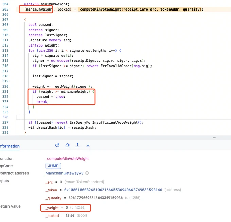Click 'passed = true;' statement

[x=51, y=96]
